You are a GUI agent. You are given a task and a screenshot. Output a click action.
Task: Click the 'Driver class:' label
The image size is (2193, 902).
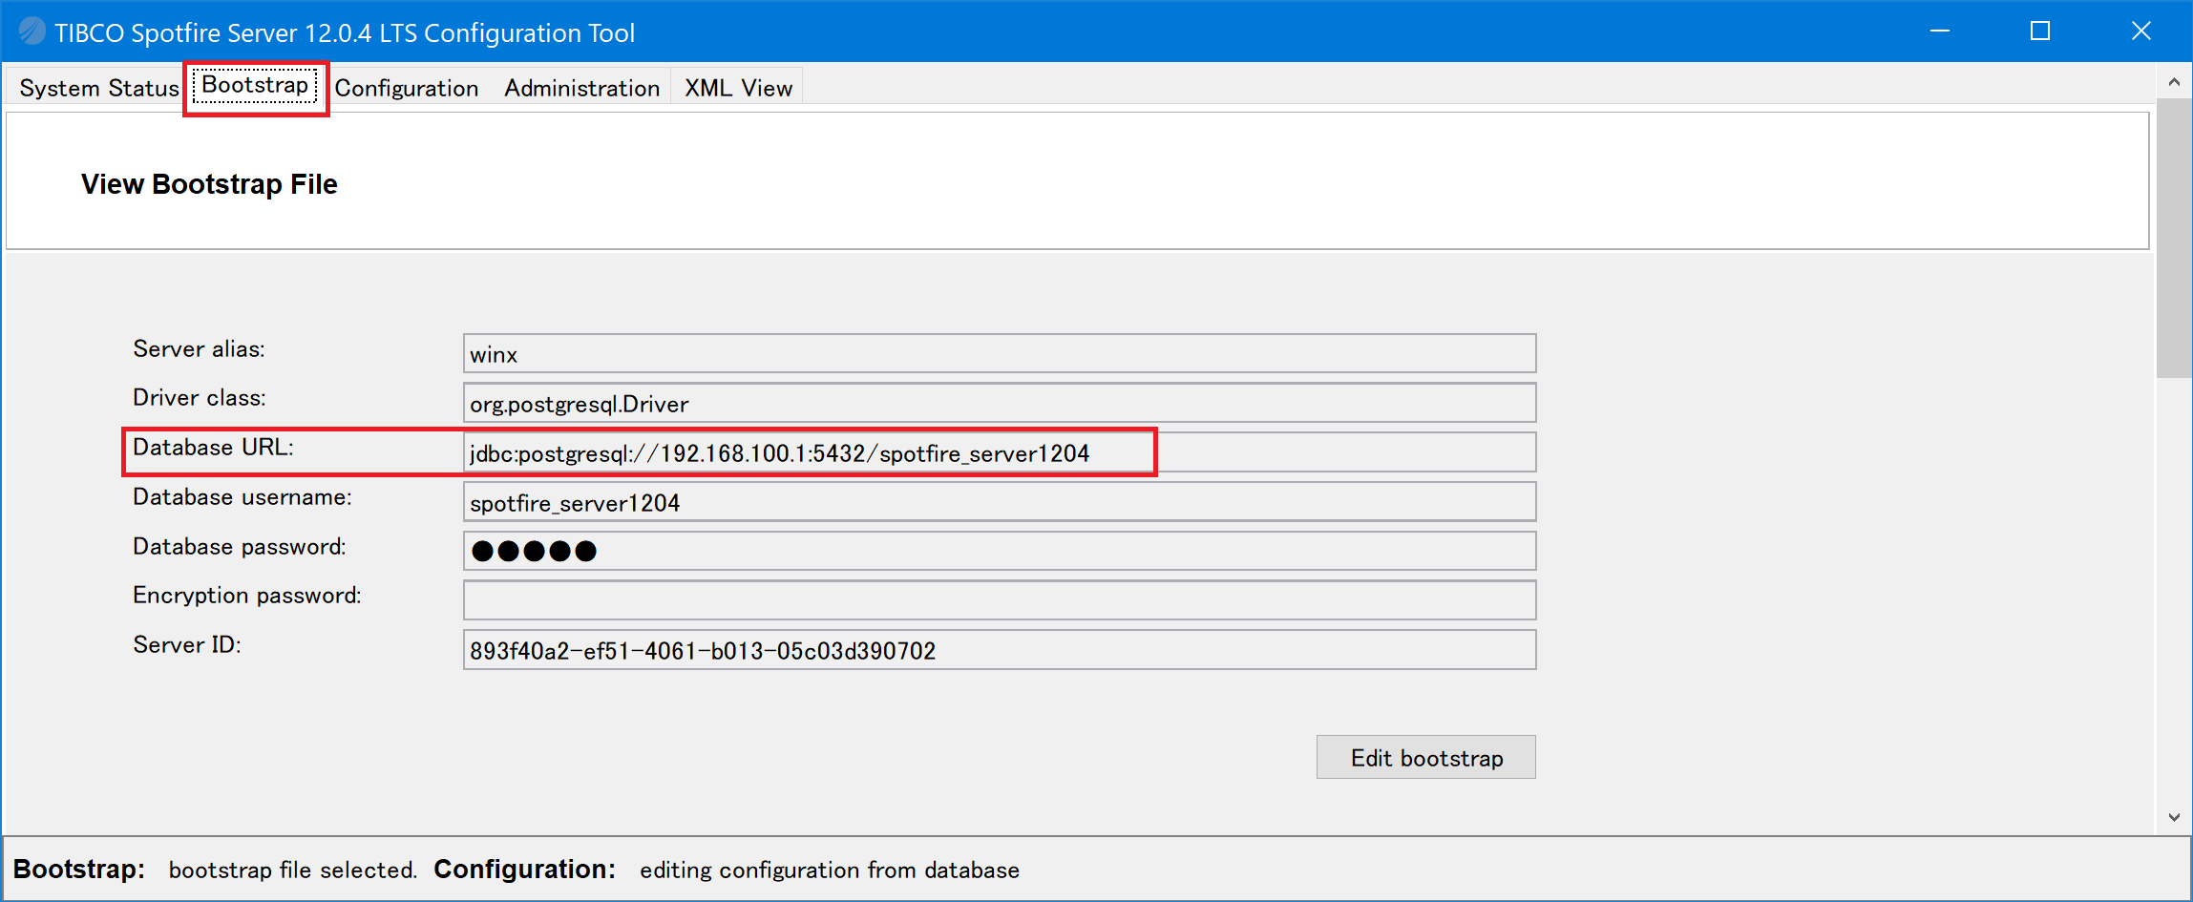pos(200,398)
